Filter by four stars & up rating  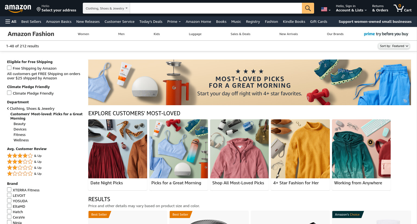pyautogui.click(x=24, y=156)
